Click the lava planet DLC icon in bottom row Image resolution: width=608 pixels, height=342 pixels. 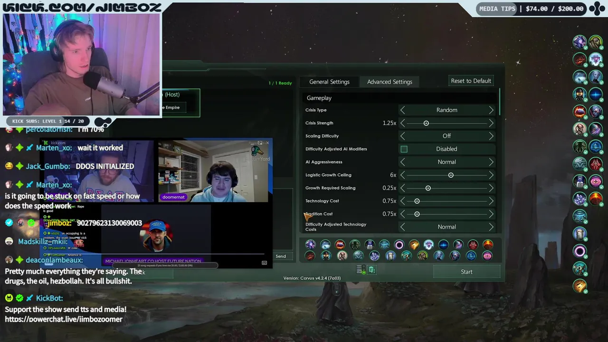(488, 245)
